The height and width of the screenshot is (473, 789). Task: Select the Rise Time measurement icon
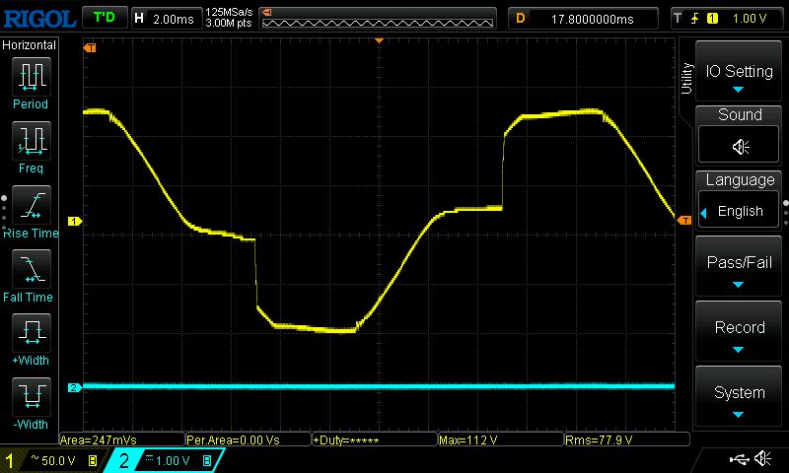tap(32, 205)
